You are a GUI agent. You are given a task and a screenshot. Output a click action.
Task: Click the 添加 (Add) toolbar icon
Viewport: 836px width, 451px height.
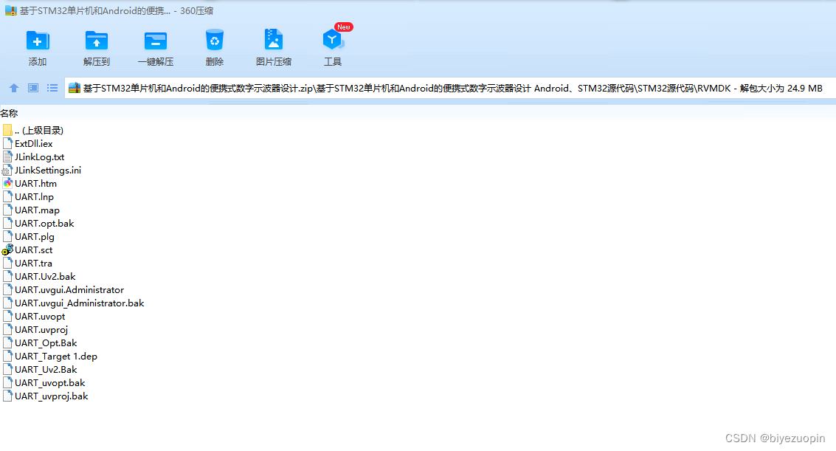[38, 41]
